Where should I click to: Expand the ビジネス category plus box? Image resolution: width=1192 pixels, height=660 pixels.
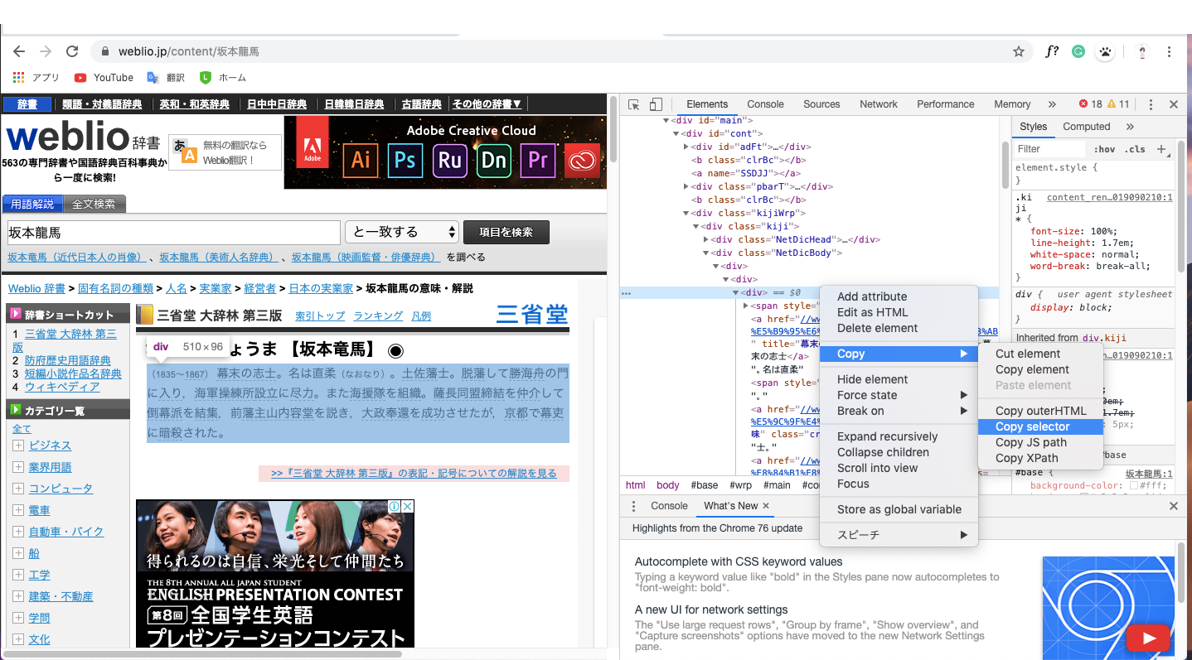[x=18, y=446]
